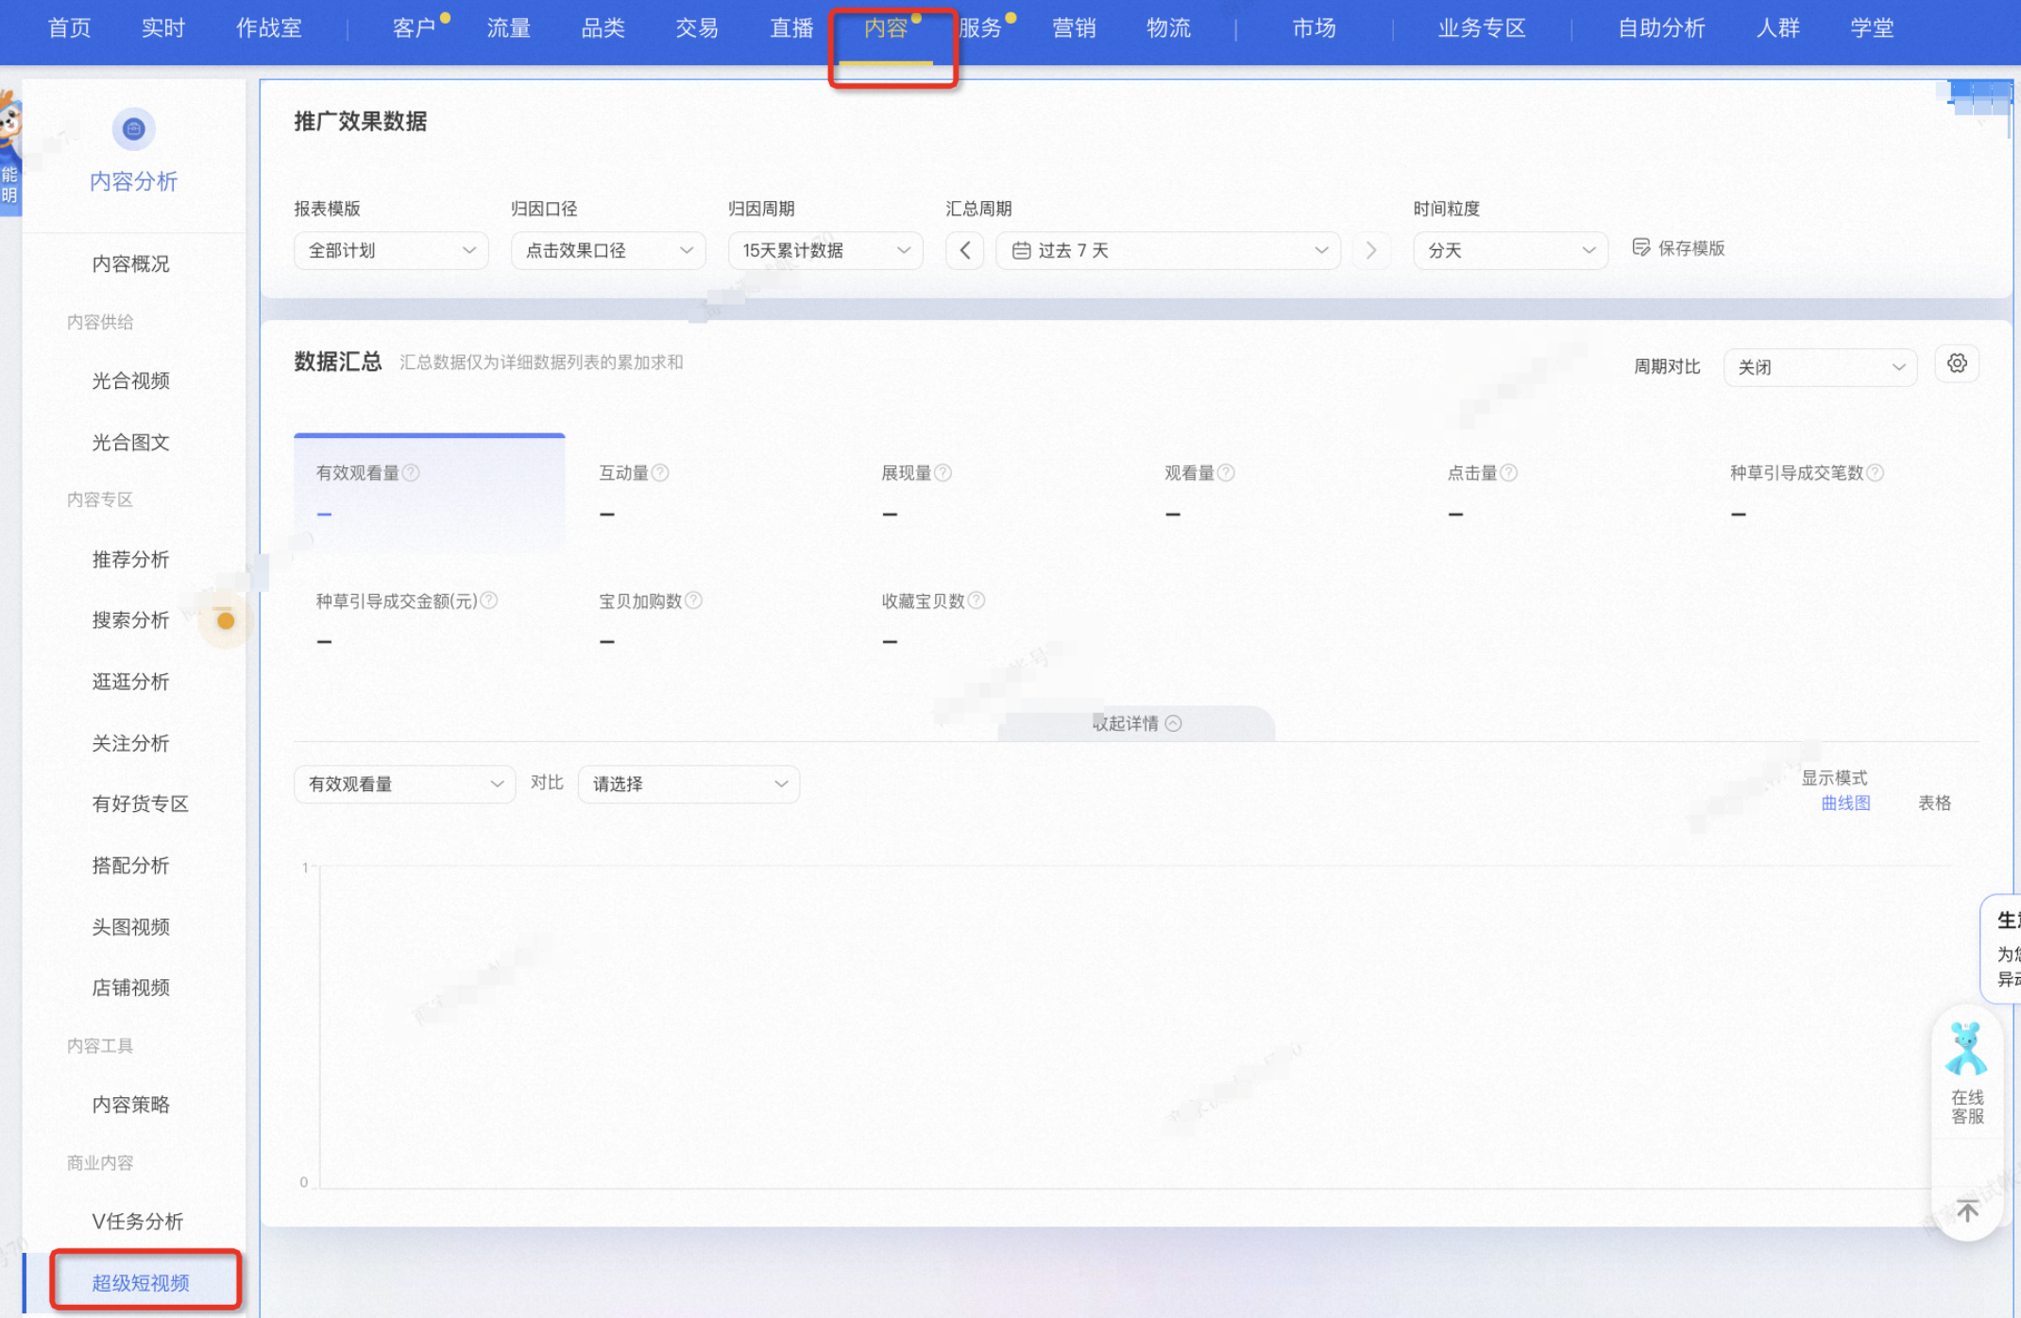2021x1318 pixels.
Task: Open 实时 in top navigation
Action: click(x=163, y=28)
